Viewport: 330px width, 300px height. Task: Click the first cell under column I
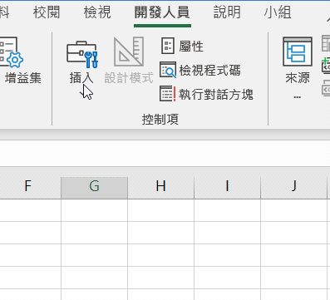click(x=228, y=210)
